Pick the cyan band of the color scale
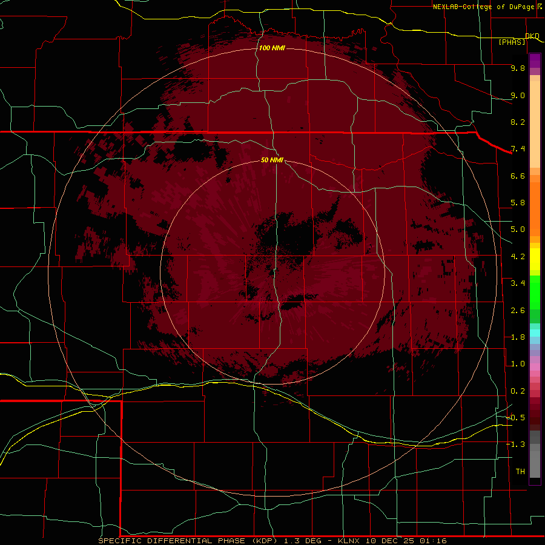Image resolution: width=545 pixels, height=545 pixels. 535,332
